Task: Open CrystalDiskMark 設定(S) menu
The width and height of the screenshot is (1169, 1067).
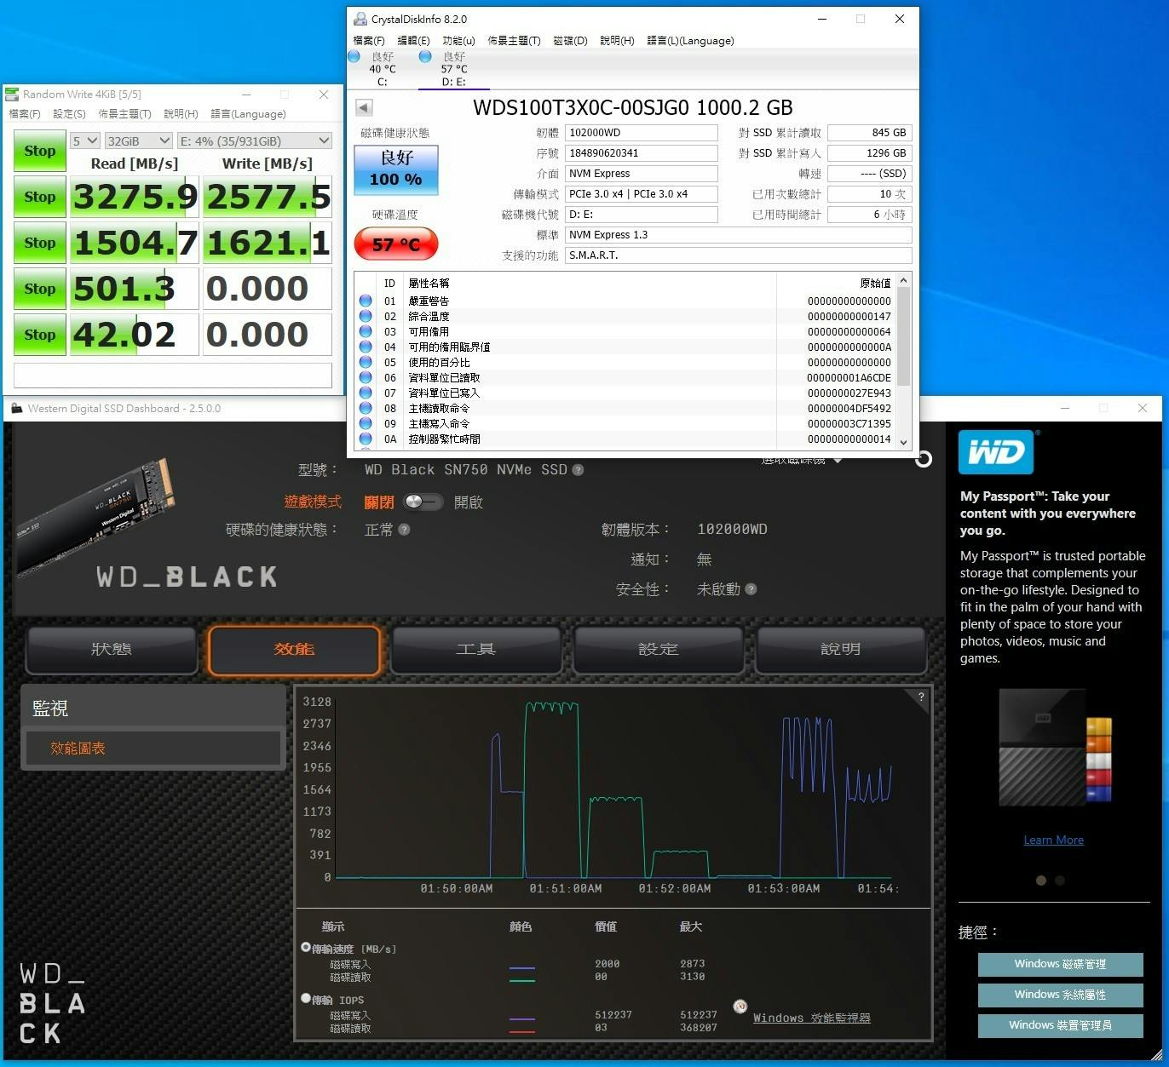Action: (x=69, y=114)
